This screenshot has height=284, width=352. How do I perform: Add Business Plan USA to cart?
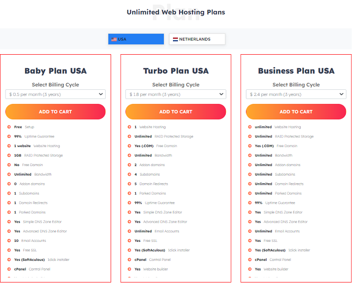(296, 111)
